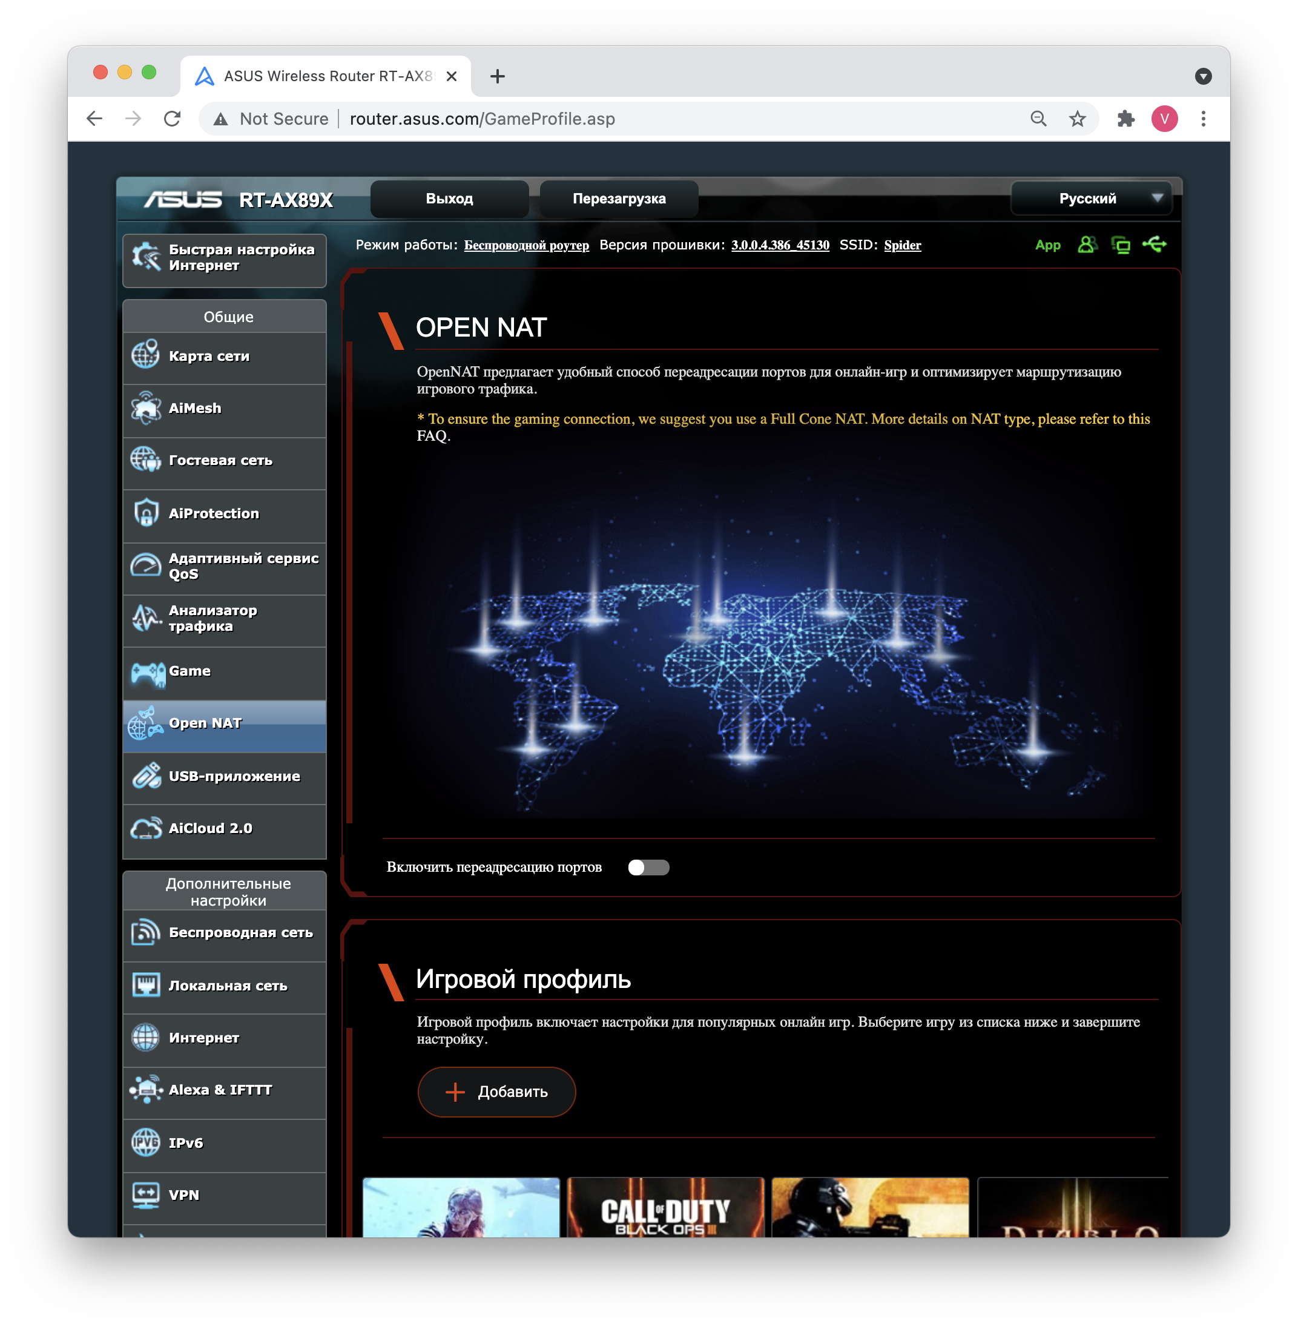
Task: Click the AiCloud 2.0 cloud icon
Action: (146, 828)
